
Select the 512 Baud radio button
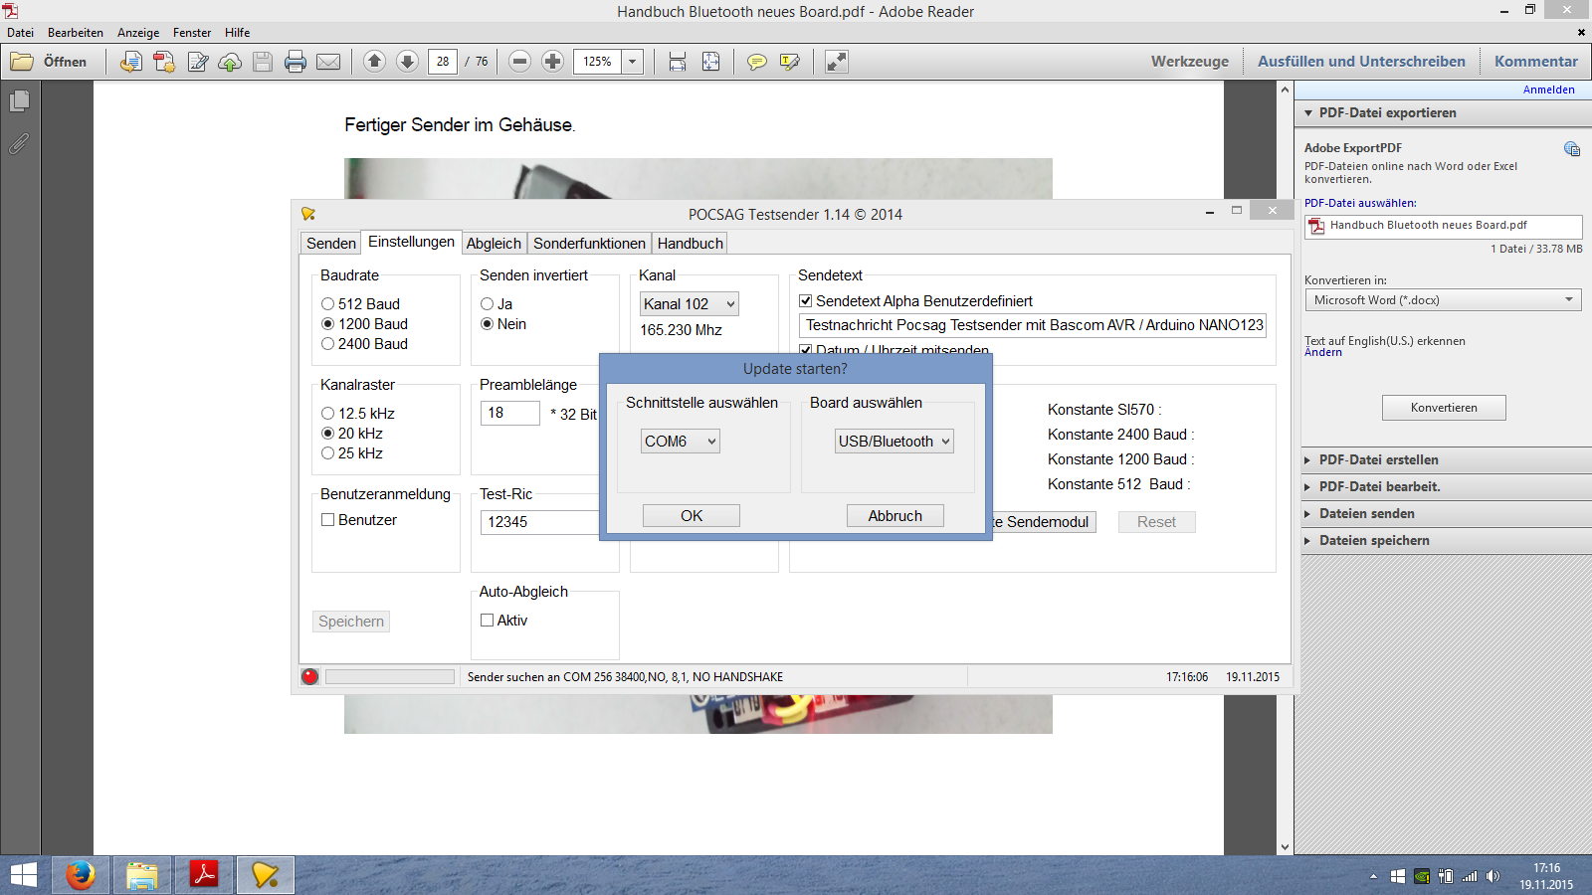(327, 304)
